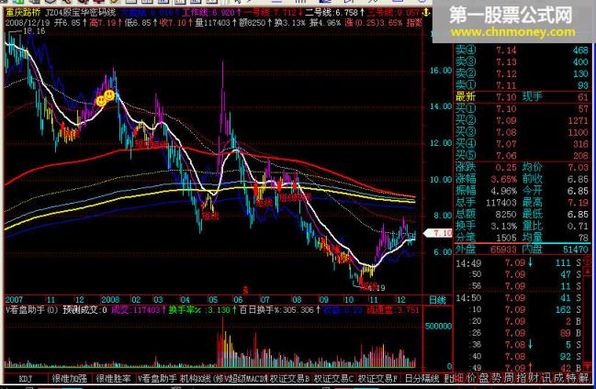Select the 卖④ 7.14 ask row

coord(523,50)
